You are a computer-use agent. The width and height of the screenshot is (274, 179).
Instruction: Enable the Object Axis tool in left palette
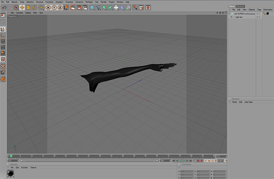(3, 36)
